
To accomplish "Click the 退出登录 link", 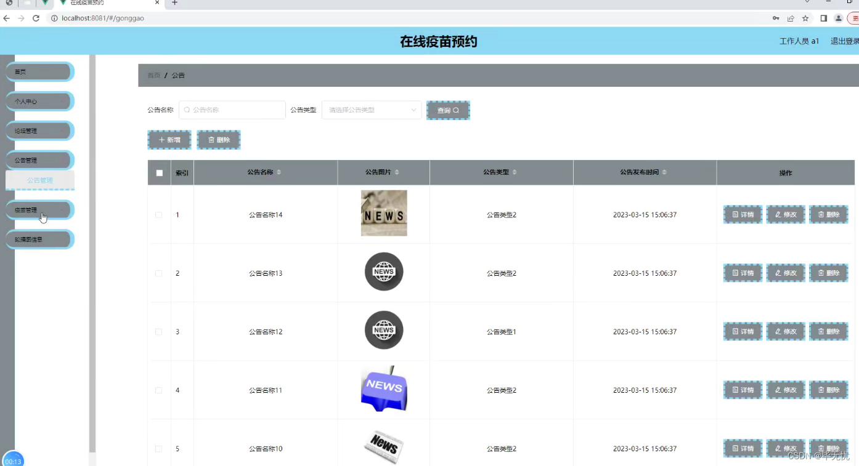I will tap(843, 41).
